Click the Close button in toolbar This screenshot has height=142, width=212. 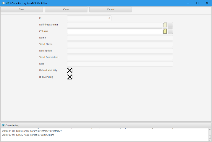click(66, 9)
